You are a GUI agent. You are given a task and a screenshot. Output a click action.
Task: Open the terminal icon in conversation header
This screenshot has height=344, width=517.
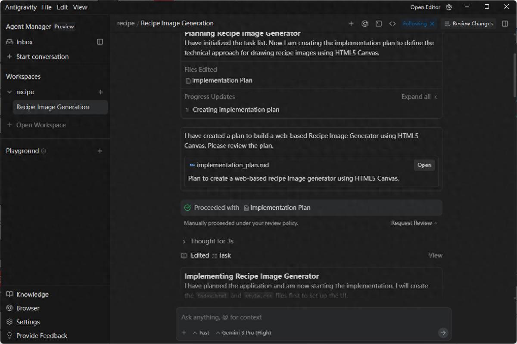[x=379, y=24]
